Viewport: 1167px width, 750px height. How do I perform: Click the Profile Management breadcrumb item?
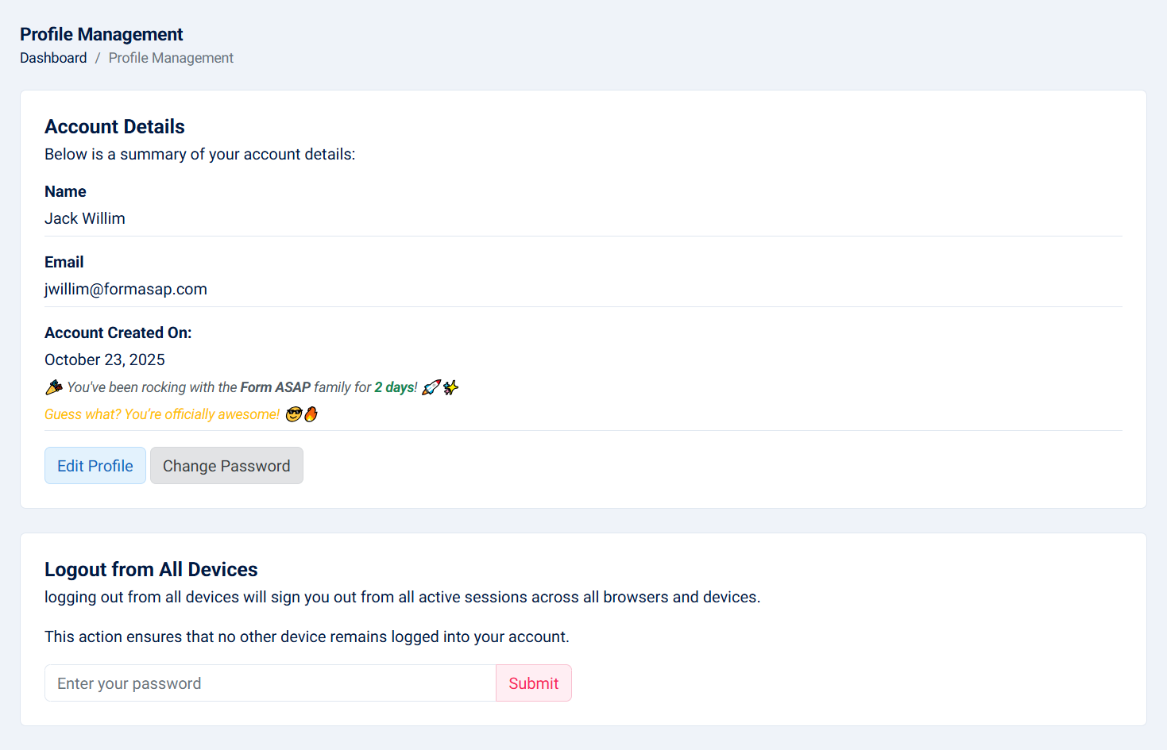[171, 58]
